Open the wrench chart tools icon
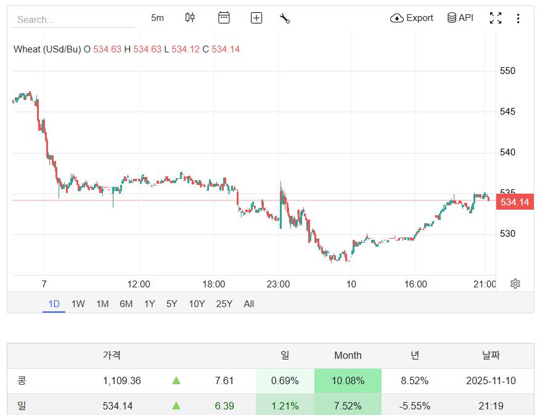Image resolution: width=548 pixels, height=415 pixels. [284, 18]
